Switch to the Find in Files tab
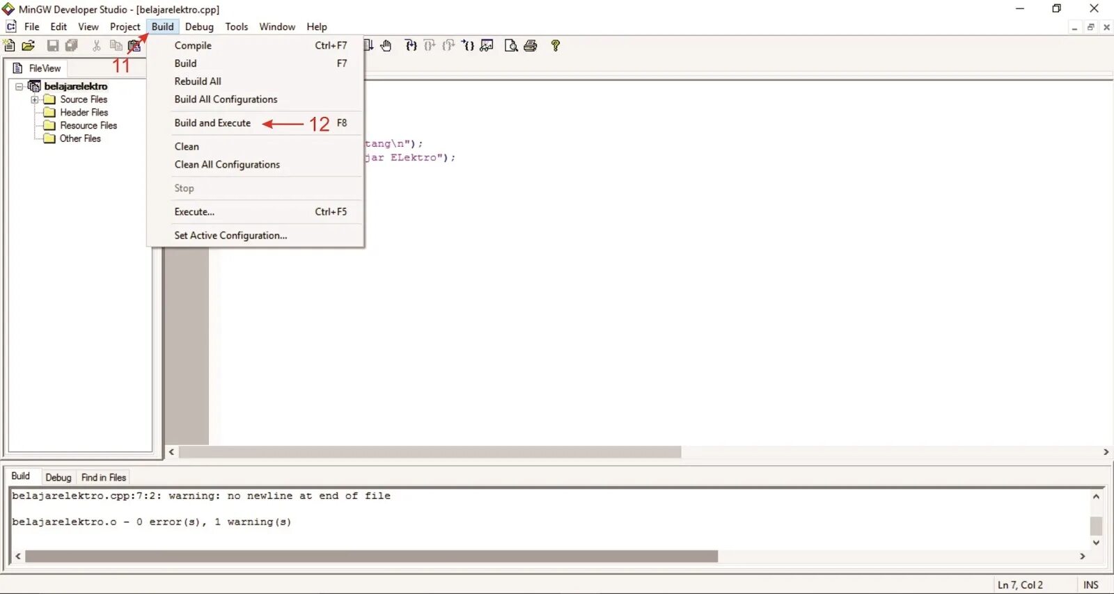Screen dimensions: 1114x594 coord(104,478)
